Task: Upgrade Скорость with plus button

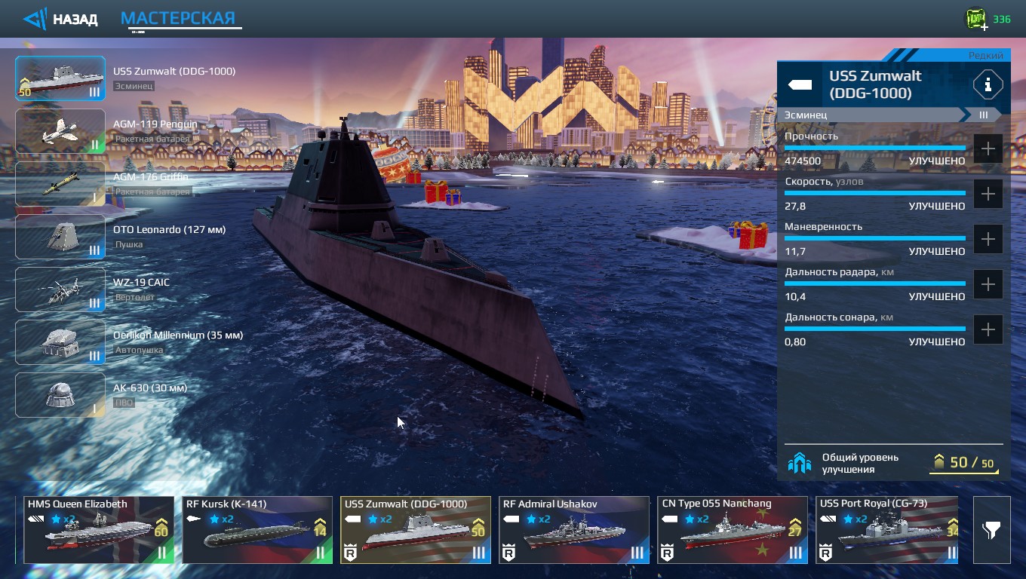Action: 988,194
